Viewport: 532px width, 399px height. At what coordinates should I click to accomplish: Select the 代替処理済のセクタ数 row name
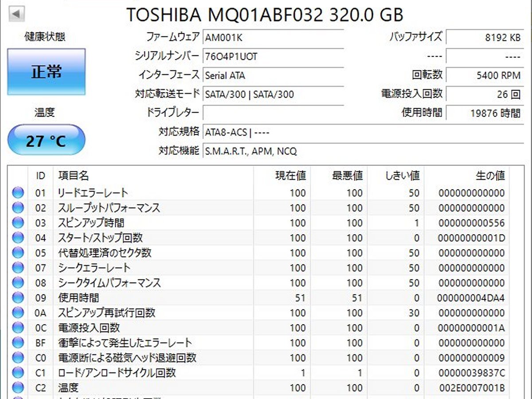pos(105,253)
